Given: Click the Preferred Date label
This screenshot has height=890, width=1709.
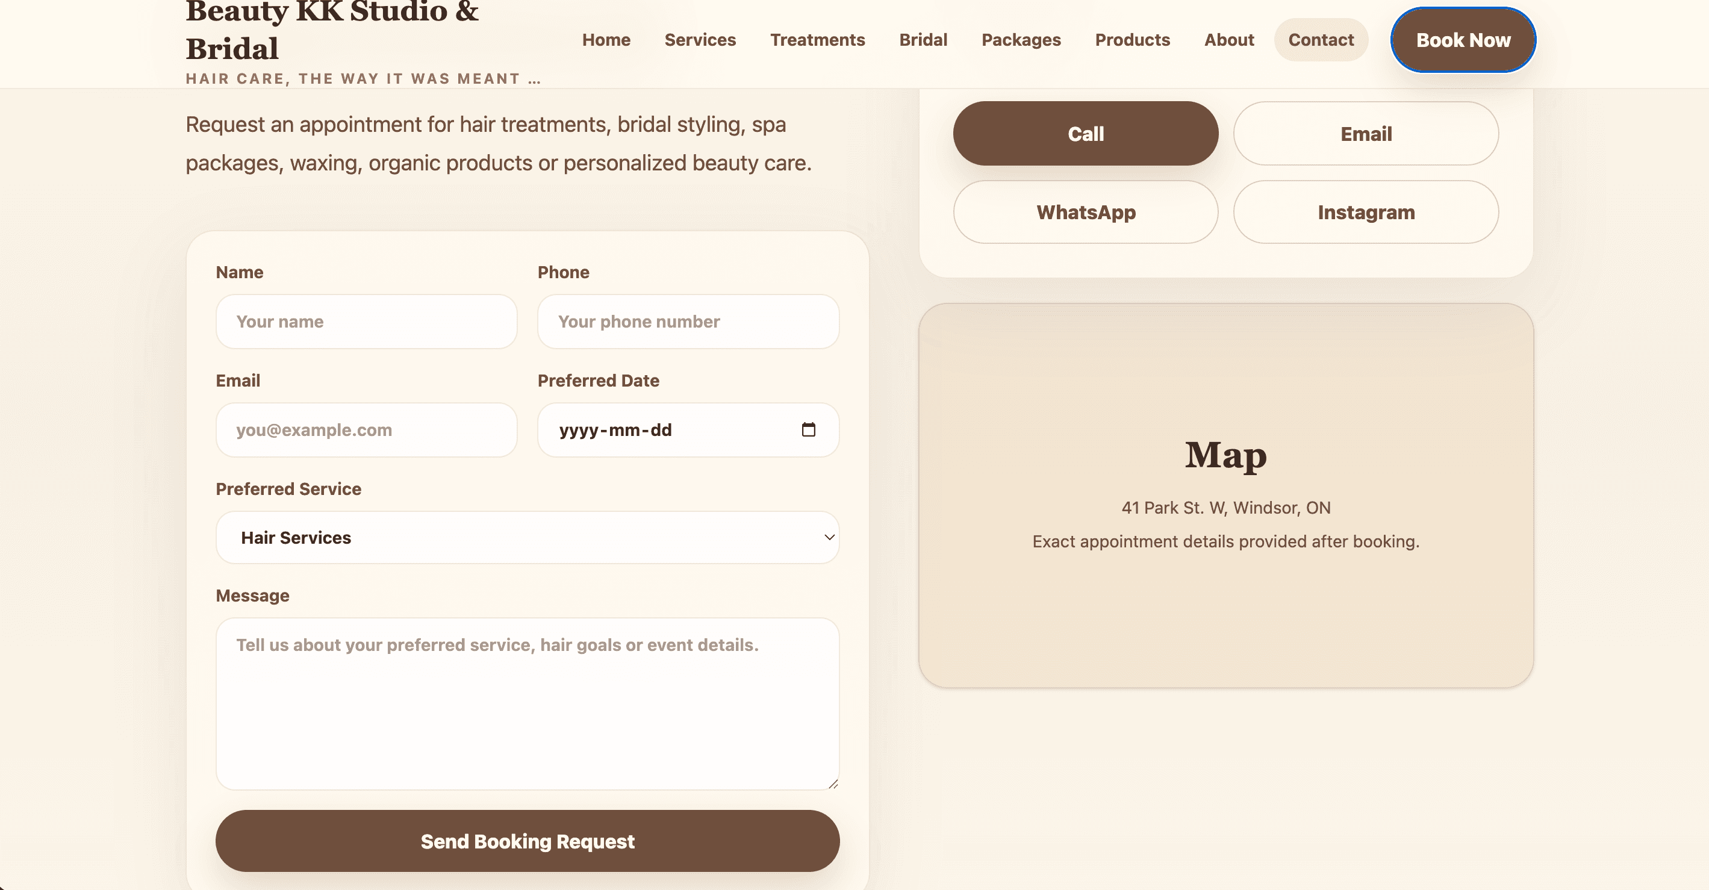Looking at the screenshot, I should click(599, 381).
